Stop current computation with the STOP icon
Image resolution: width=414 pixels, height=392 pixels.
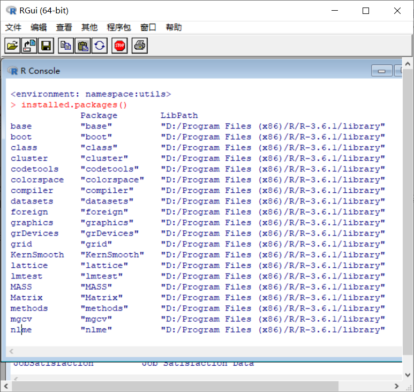coord(119,46)
